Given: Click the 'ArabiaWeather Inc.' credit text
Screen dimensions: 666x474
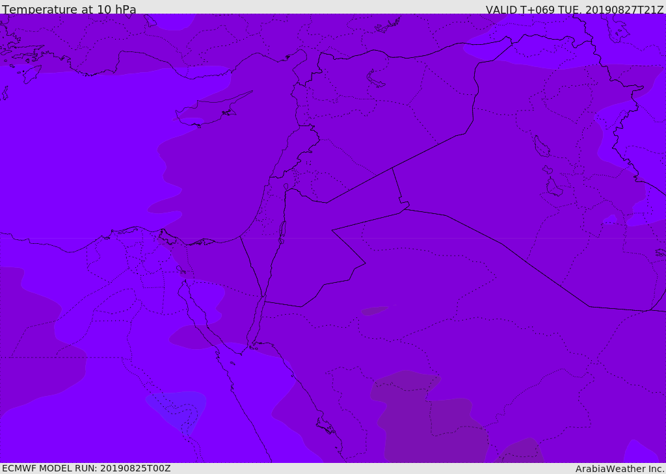Looking at the screenshot, I should click(620, 469).
